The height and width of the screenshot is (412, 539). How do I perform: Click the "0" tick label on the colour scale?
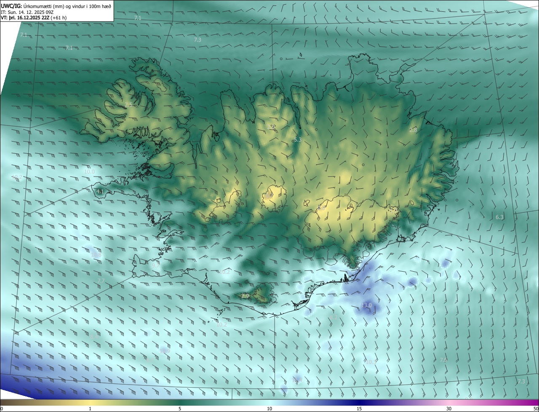(x=2, y=409)
